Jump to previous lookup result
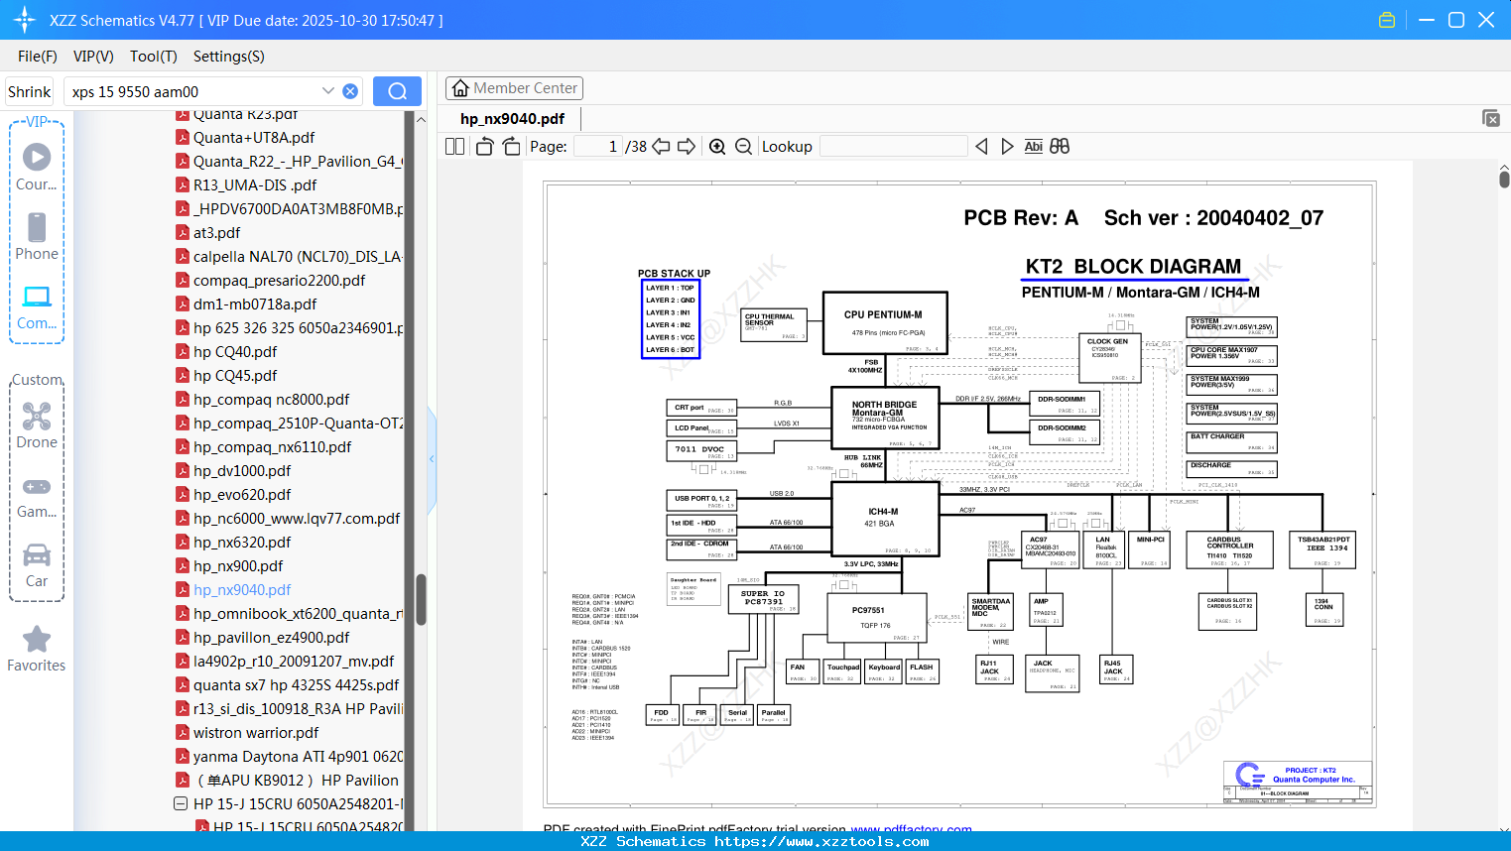Image resolution: width=1511 pixels, height=851 pixels. tap(981, 146)
